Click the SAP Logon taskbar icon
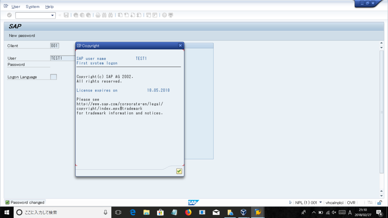Viewport: 388px width, 218px height. click(x=258, y=212)
